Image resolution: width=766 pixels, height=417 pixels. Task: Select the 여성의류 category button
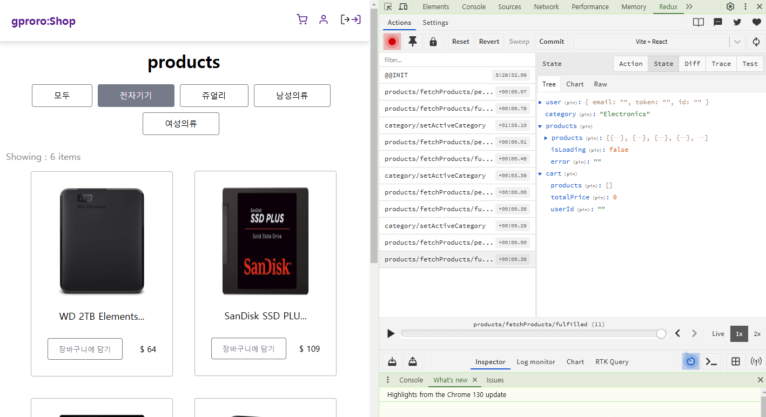(x=181, y=124)
